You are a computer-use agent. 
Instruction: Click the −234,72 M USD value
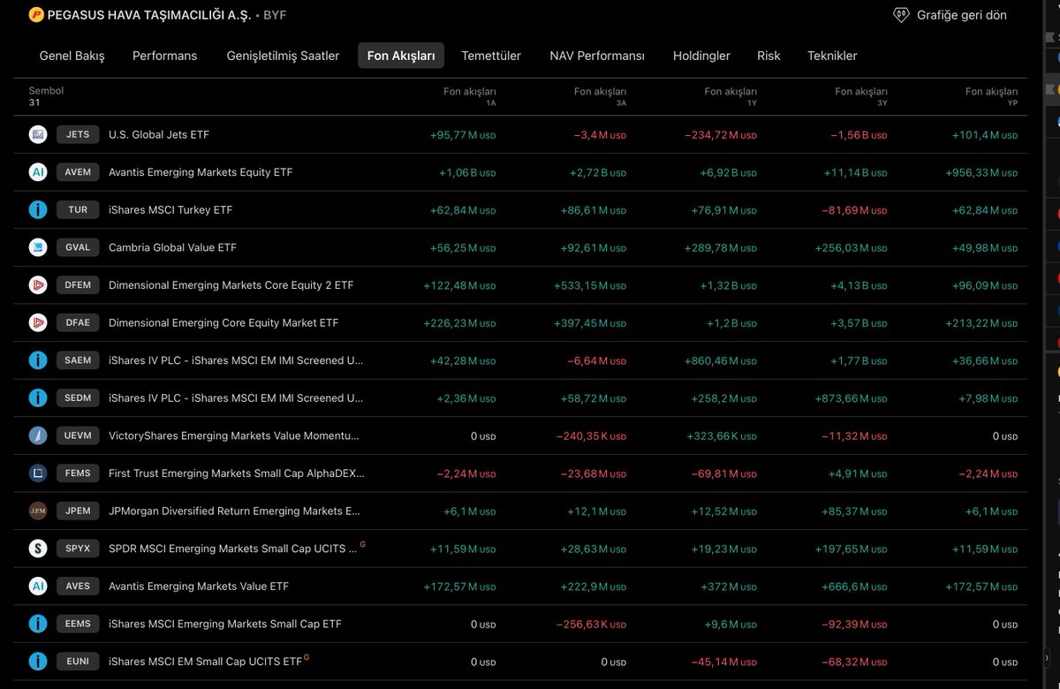click(721, 135)
